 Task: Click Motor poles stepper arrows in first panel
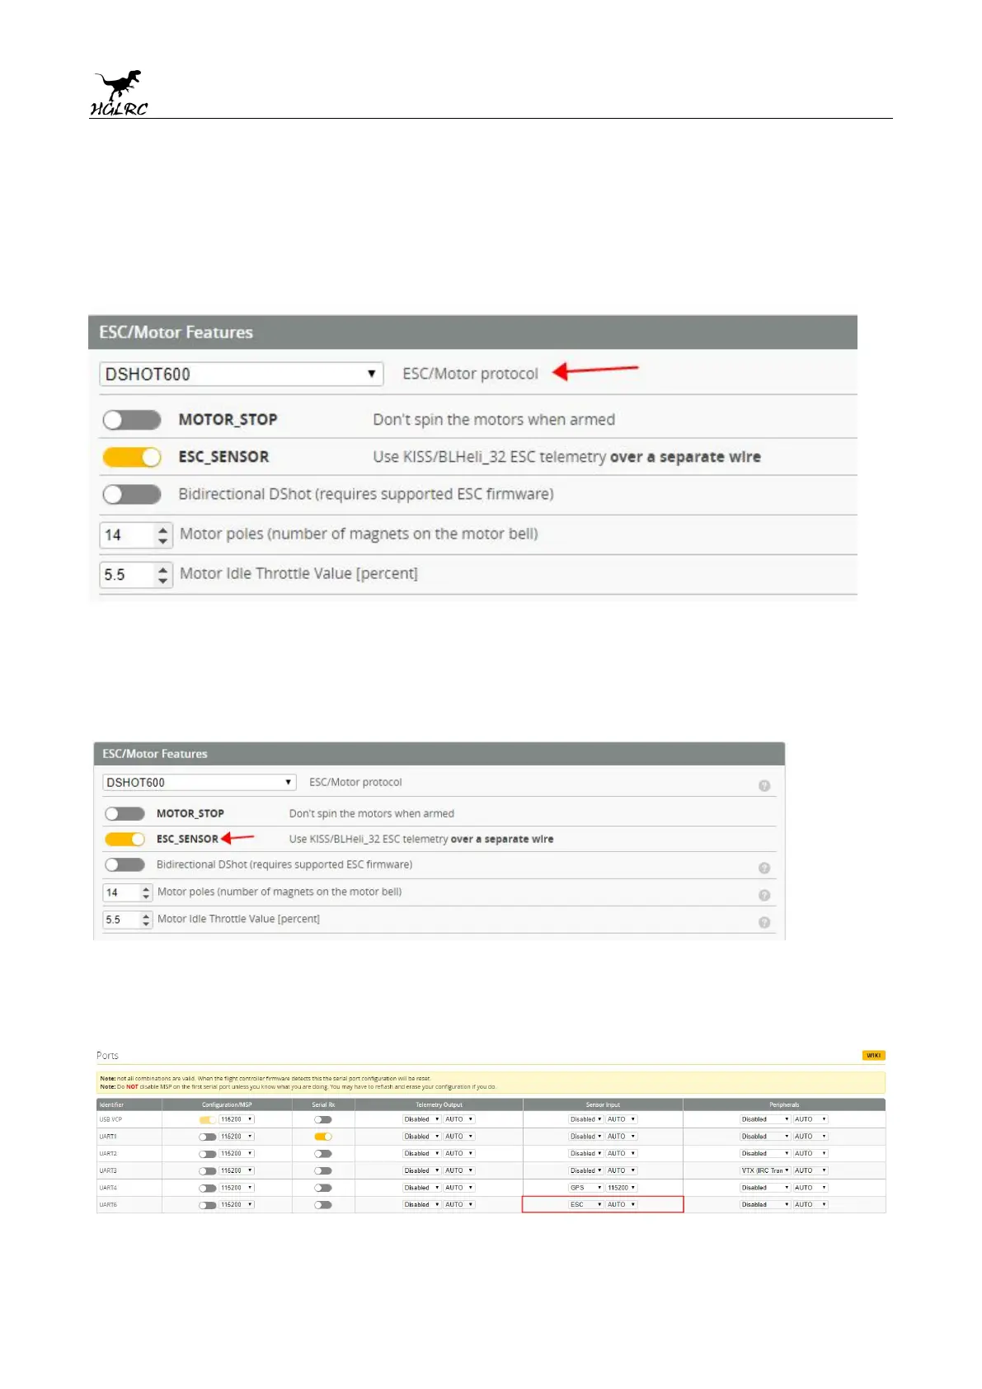(x=163, y=535)
